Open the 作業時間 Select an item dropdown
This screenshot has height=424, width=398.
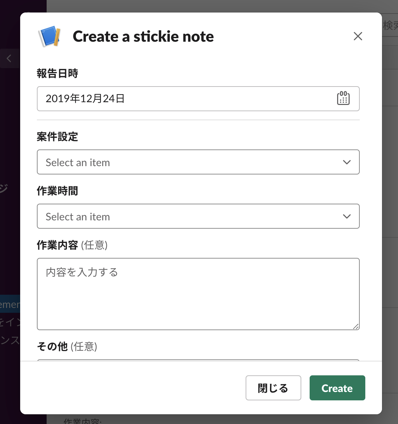(x=198, y=216)
